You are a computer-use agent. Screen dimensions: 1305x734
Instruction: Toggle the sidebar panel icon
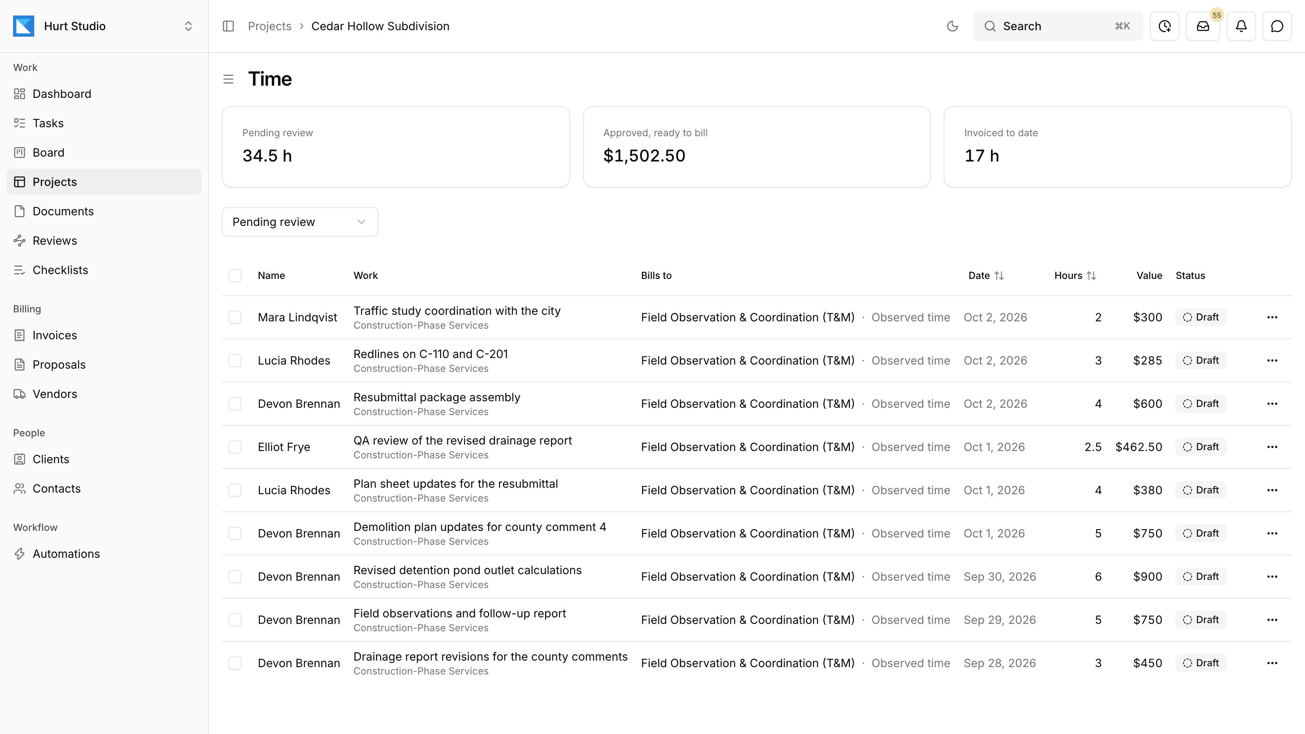coord(228,26)
